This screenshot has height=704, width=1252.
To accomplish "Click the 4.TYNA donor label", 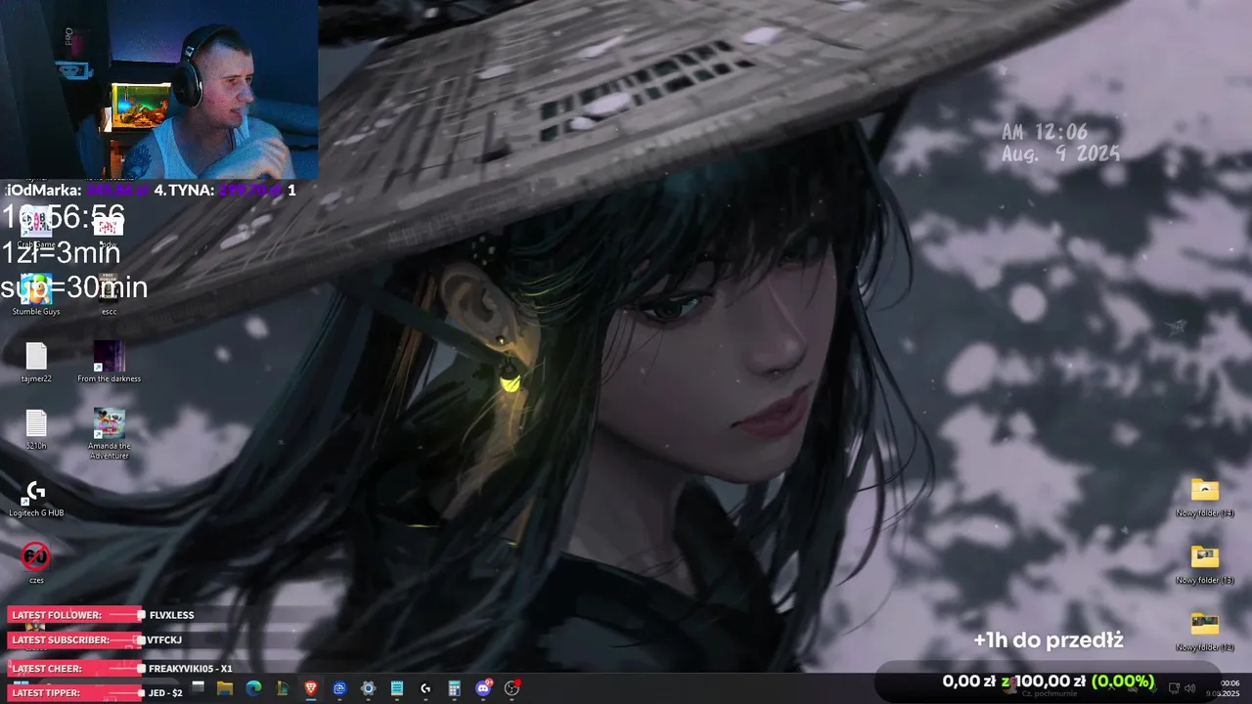I will tap(185, 190).
